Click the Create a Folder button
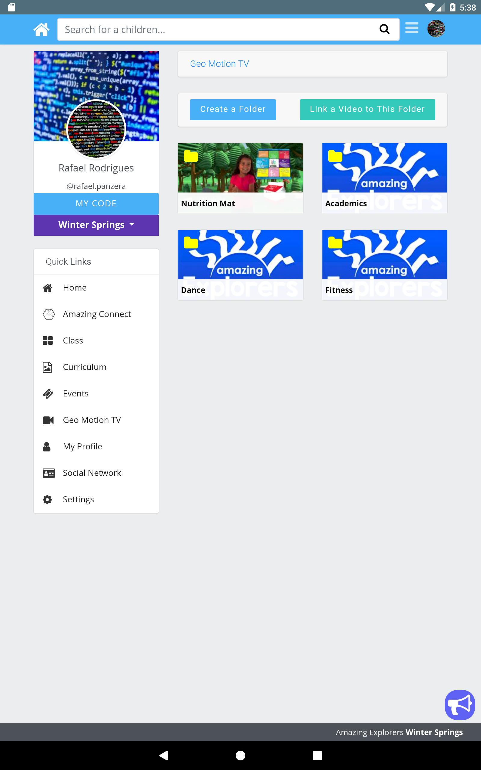This screenshot has height=770, width=481. pyautogui.click(x=233, y=109)
